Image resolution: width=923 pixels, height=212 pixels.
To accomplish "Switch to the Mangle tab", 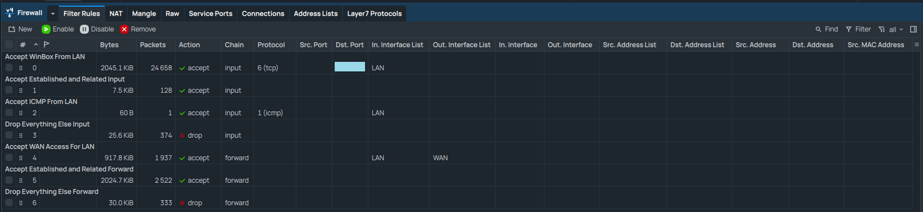I will pyautogui.click(x=144, y=13).
